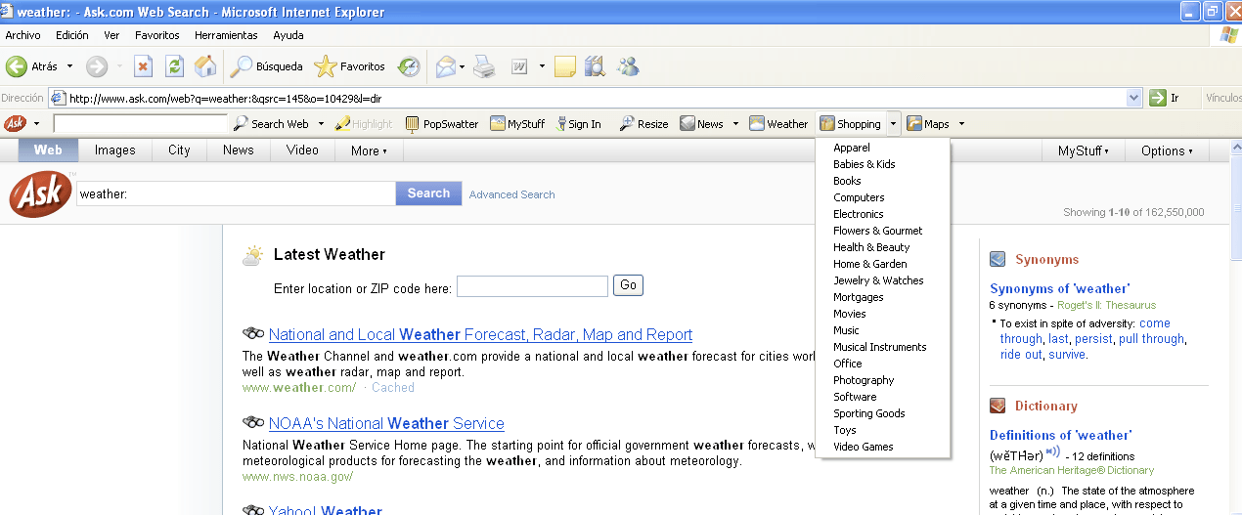Switch to the Video search tab
The height and width of the screenshot is (515, 1242).
pyautogui.click(x=302, y=150)
